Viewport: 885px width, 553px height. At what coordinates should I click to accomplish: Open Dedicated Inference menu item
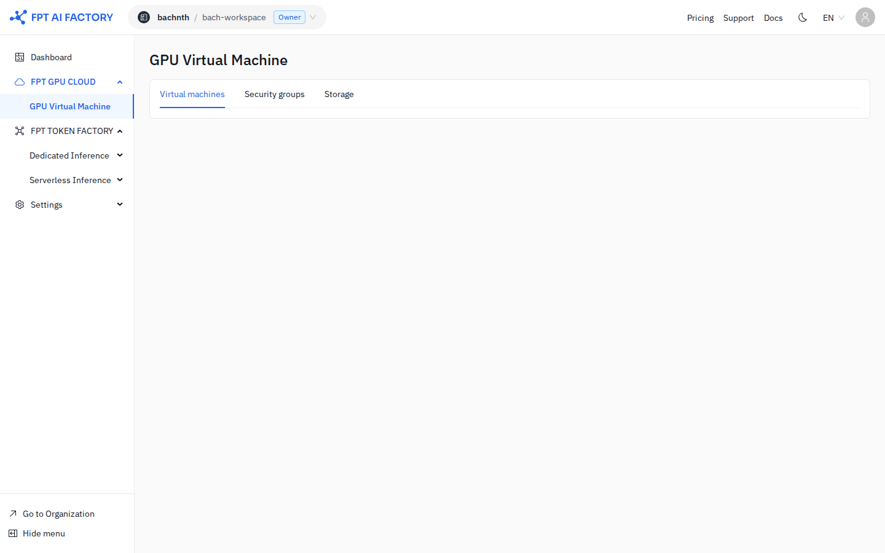click(67, 155)
